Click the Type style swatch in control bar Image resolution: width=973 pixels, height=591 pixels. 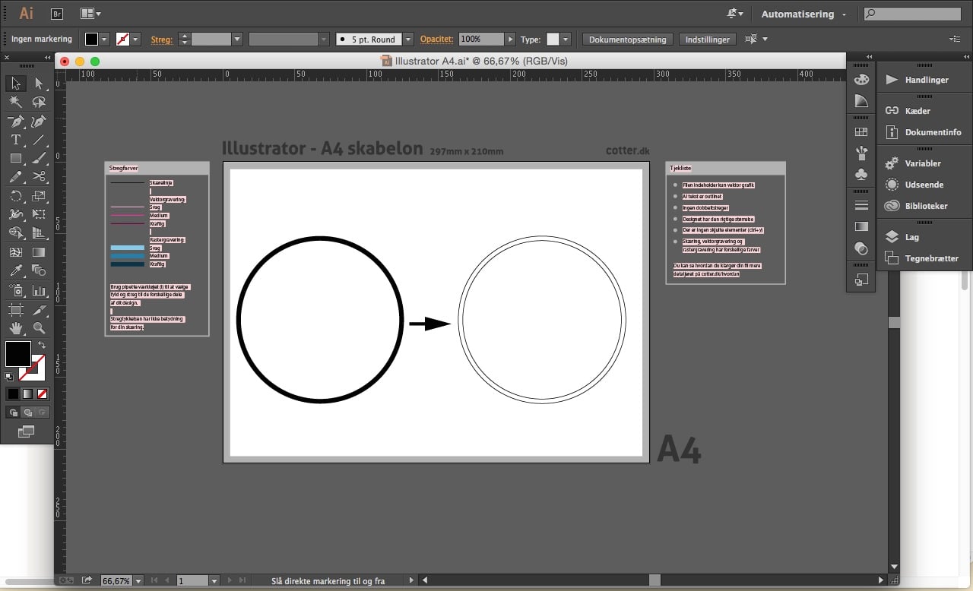(553, 39)
